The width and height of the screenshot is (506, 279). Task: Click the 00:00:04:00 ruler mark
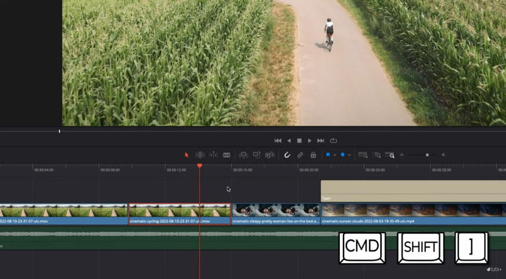coord(44,170)
